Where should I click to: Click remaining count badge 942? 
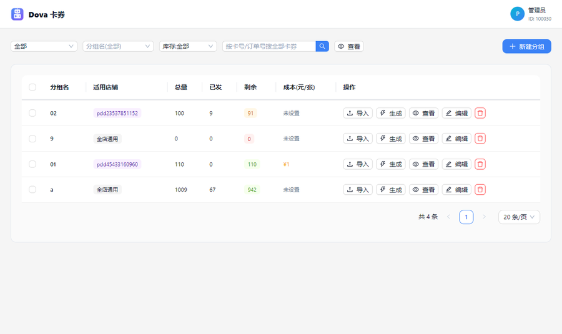pos(252,190)
